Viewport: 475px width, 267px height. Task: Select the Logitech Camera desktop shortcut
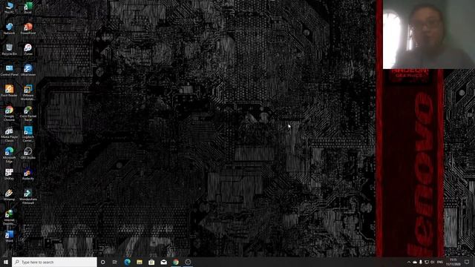point(28,134)
